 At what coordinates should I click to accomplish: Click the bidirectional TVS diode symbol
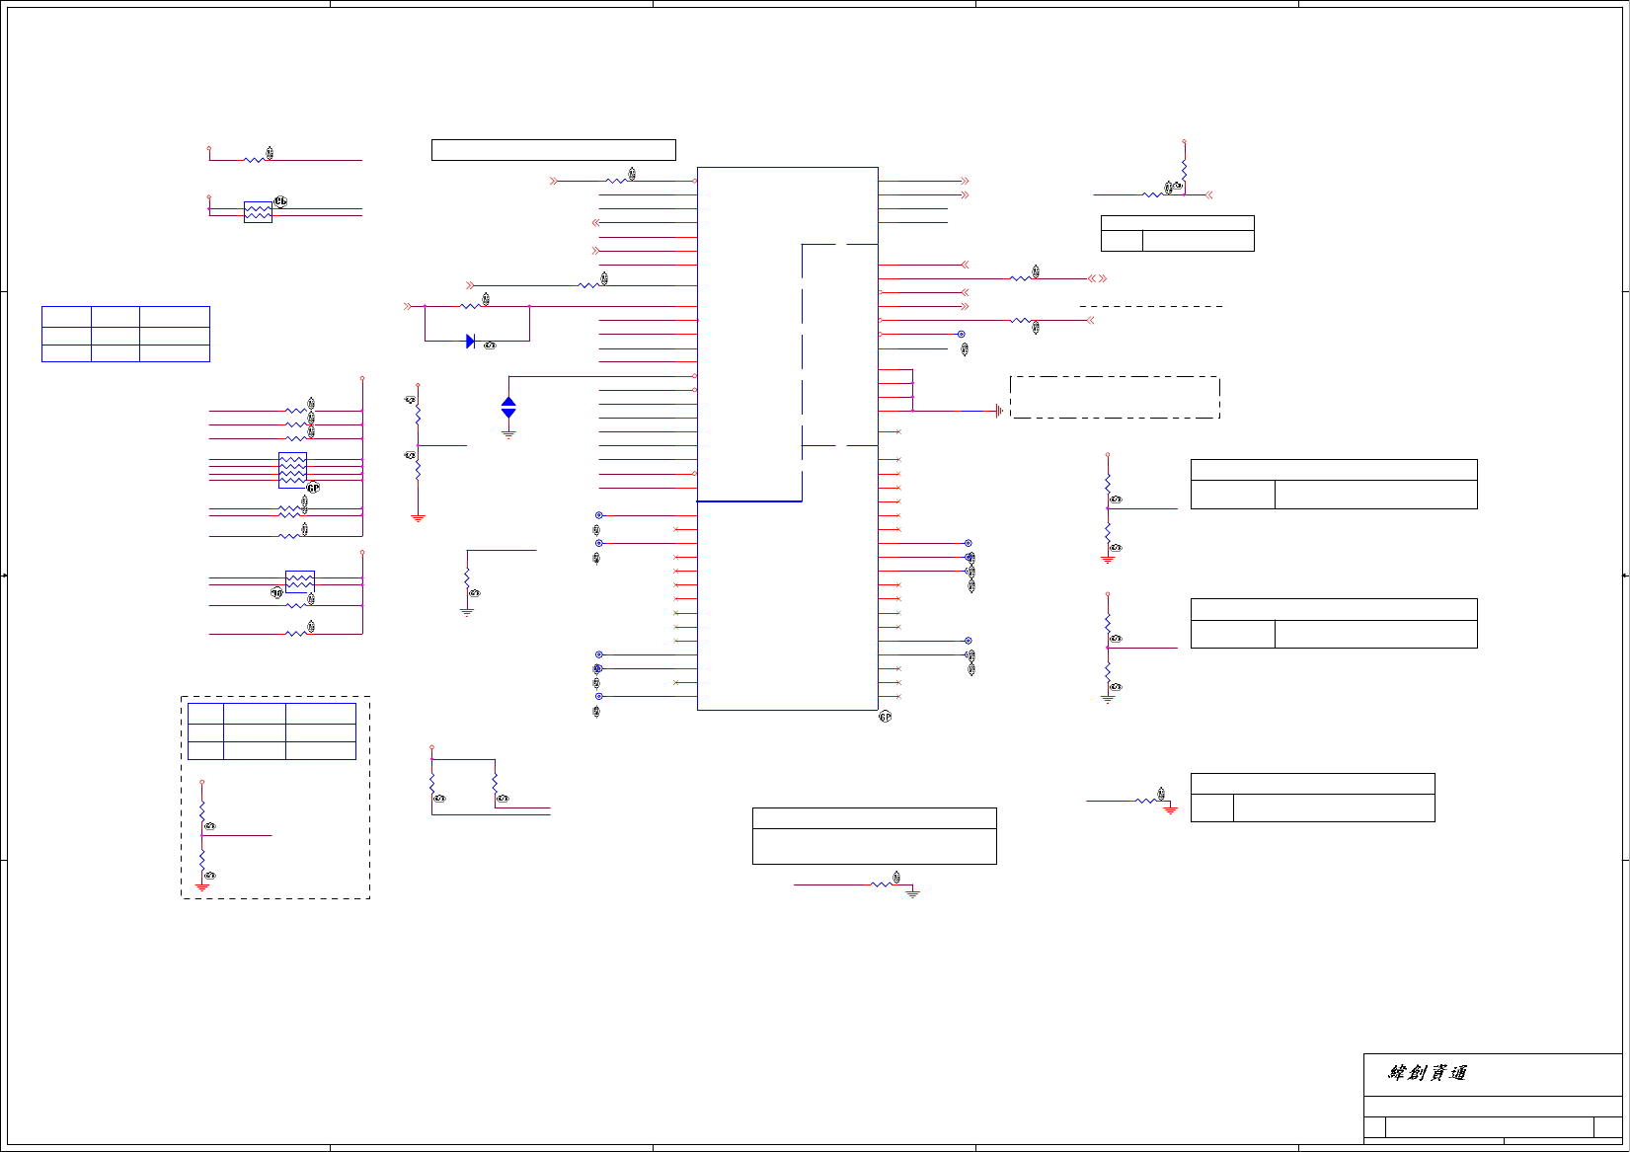508,408
